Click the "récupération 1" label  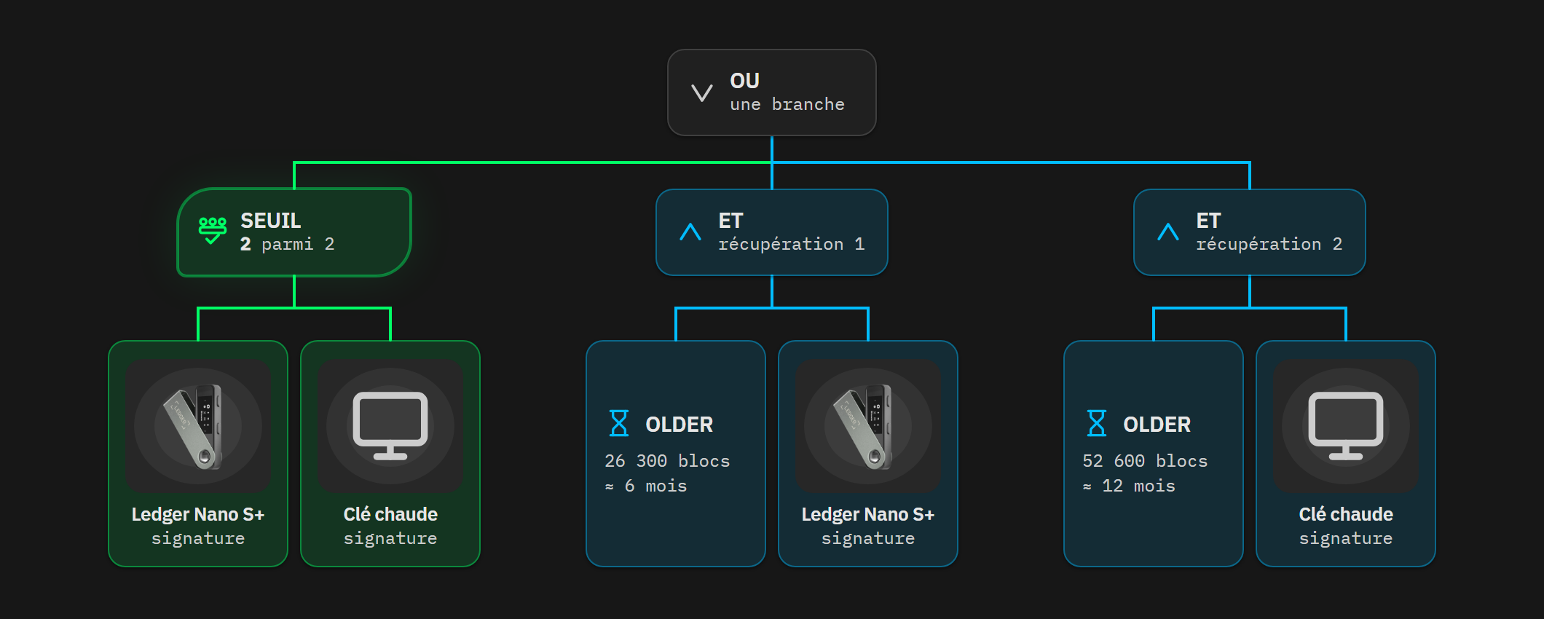point(792,244)
